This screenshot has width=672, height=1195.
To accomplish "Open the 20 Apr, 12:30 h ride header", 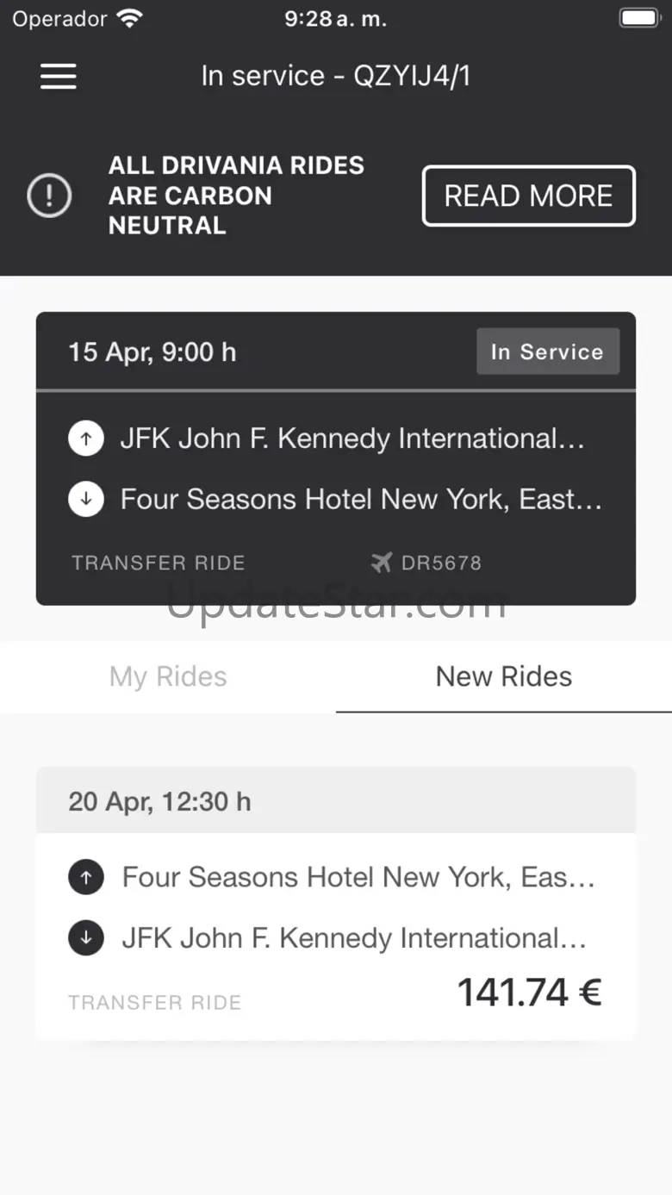I will pyautogui.click(x=160, y=801).
